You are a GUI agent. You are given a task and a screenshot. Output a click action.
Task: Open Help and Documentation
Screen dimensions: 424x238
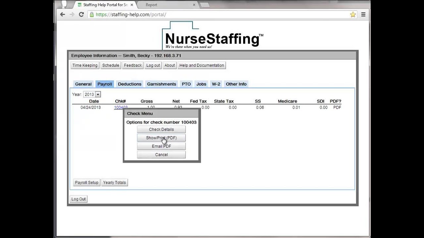(202, 65)
